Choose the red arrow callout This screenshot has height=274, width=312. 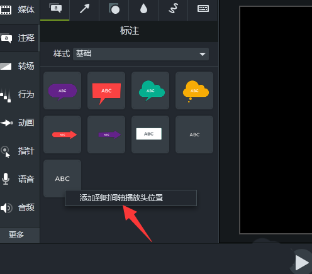(62, 134)
